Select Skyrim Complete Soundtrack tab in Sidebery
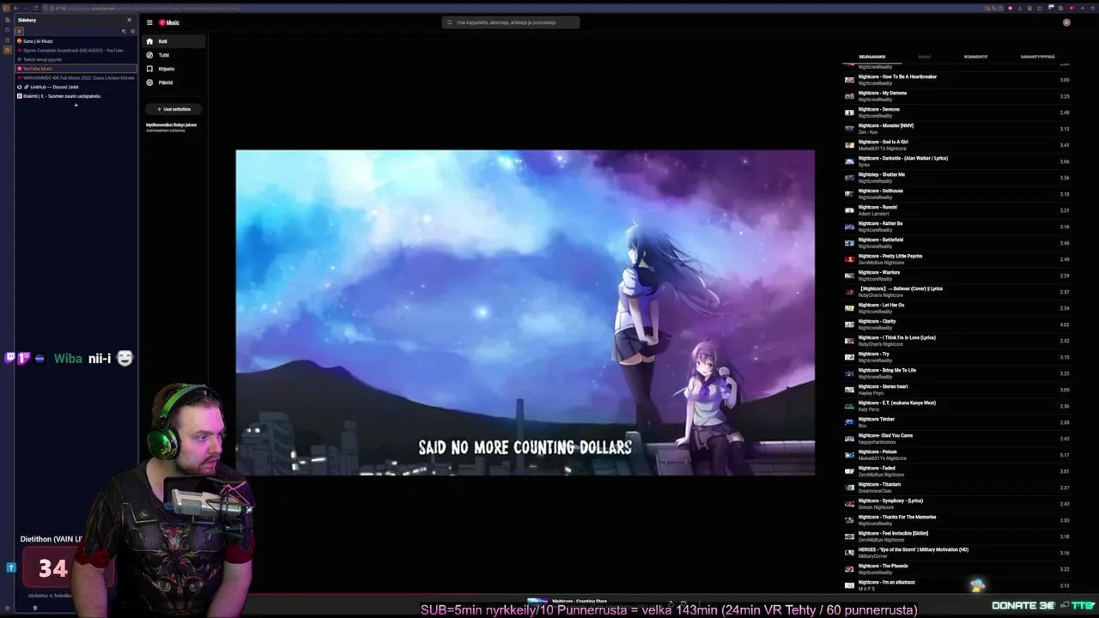The height and width of the screenshot is (618, 1099). (76, 51)
